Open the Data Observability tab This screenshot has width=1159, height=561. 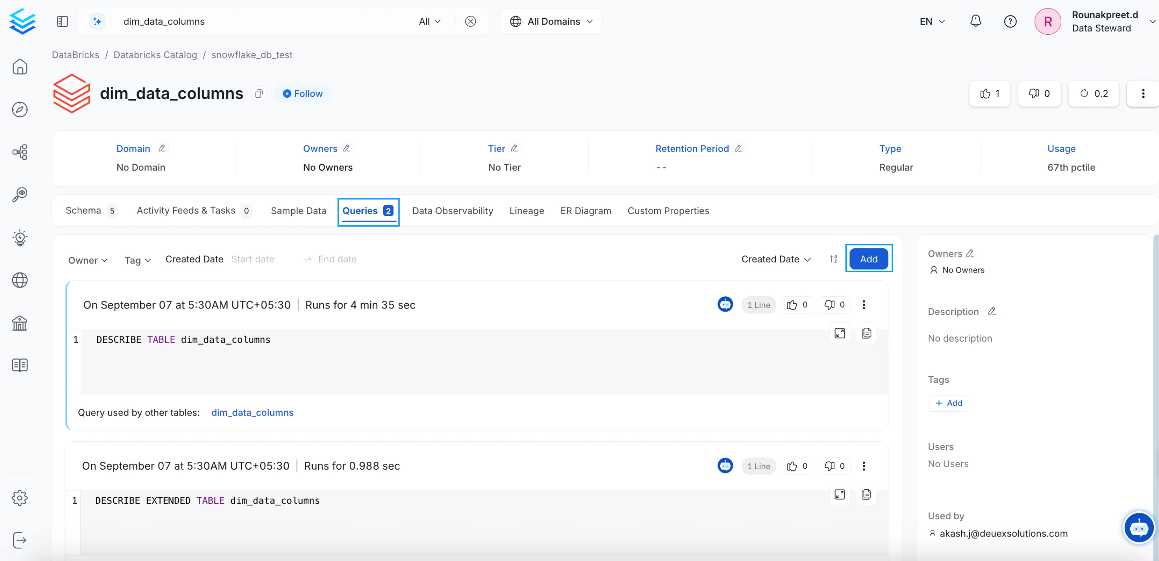tap(452, 210)
